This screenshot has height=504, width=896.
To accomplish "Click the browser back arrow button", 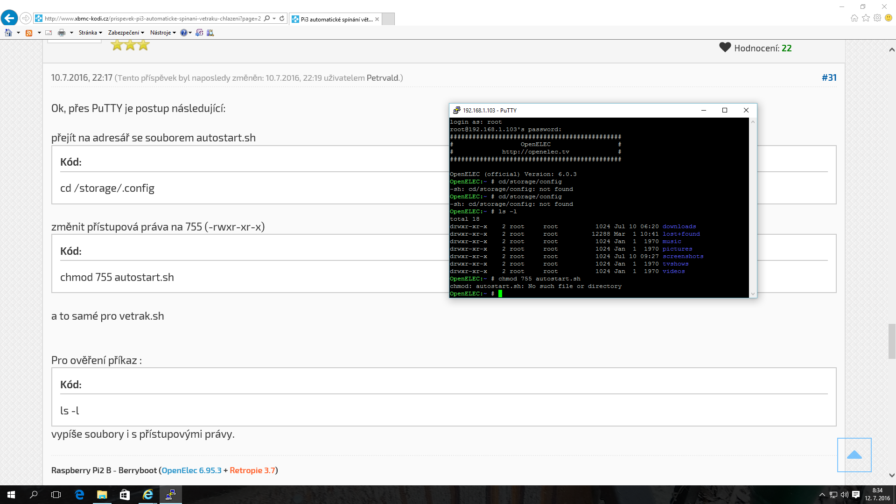I will [9, 18].
